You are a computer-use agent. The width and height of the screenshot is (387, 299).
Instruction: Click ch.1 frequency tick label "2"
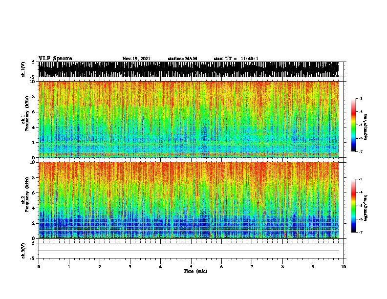pyautogui.click(x=34, y=142)
